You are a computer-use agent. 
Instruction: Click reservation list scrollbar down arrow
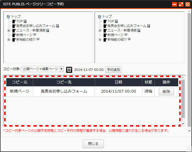click(183, 124)
